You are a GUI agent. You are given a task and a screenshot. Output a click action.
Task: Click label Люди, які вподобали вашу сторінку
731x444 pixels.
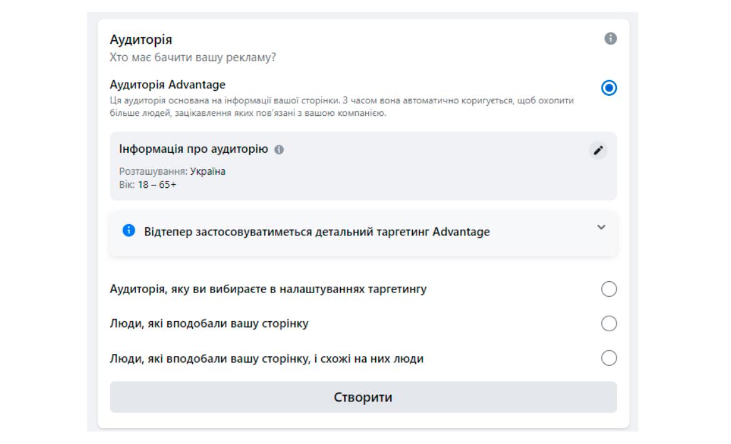point(209,323)
